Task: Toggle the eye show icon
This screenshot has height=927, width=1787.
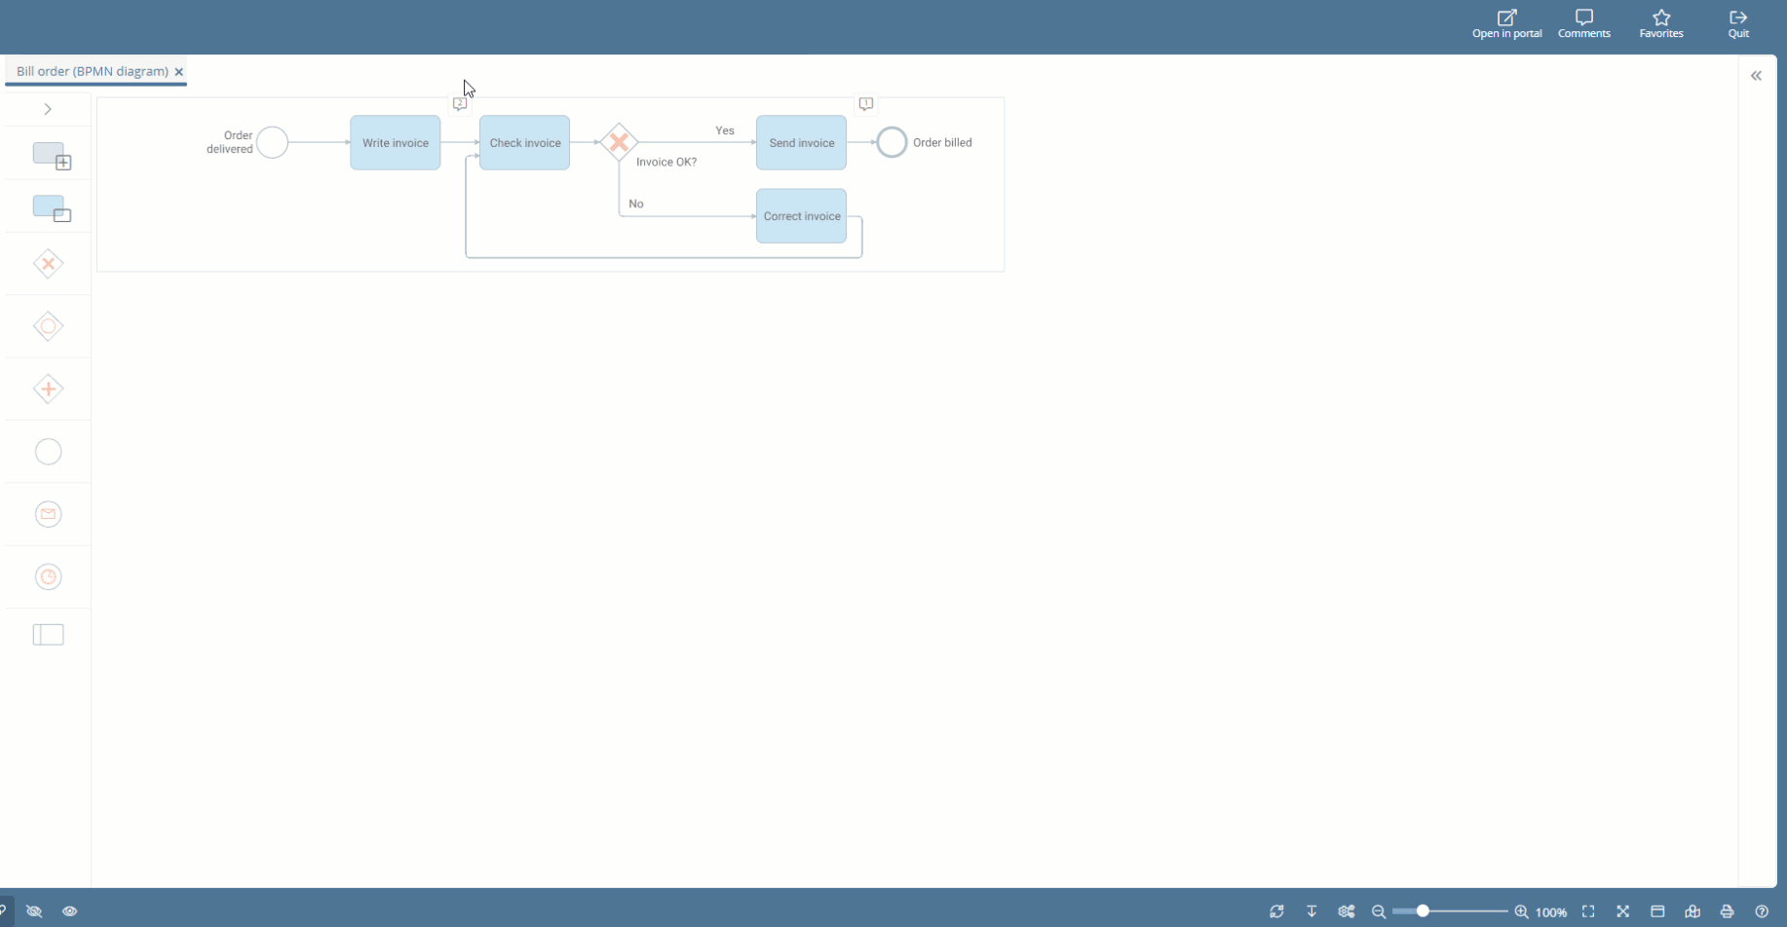Action: 70,912
